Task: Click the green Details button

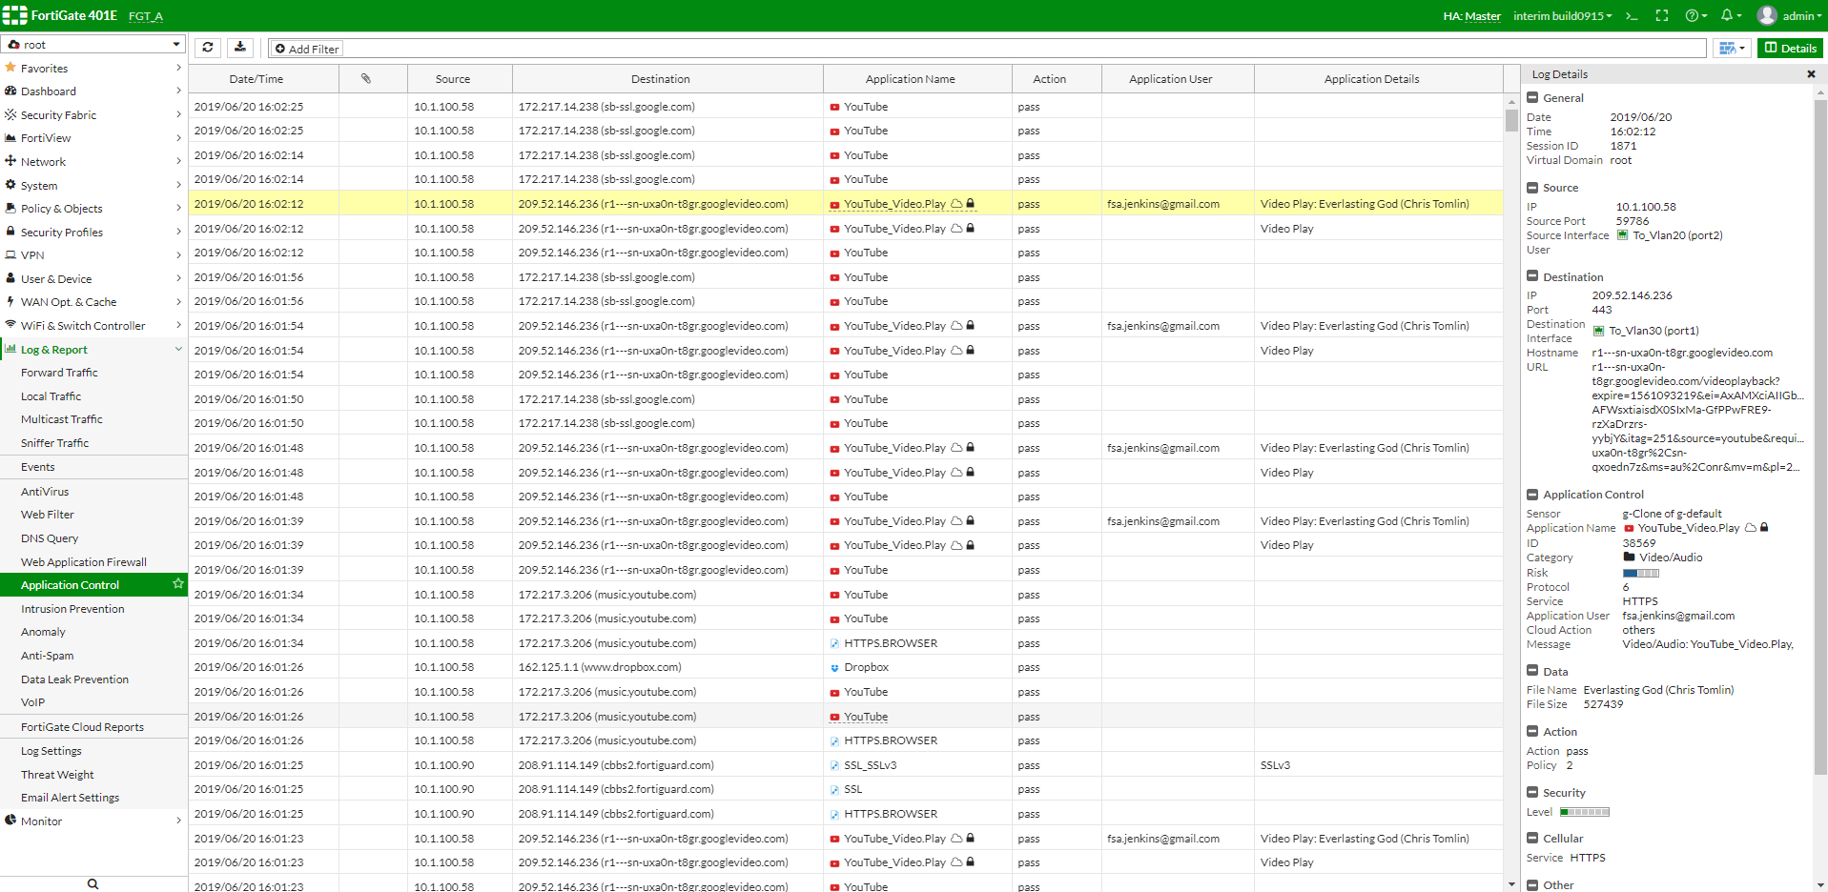Action: 1790,49
